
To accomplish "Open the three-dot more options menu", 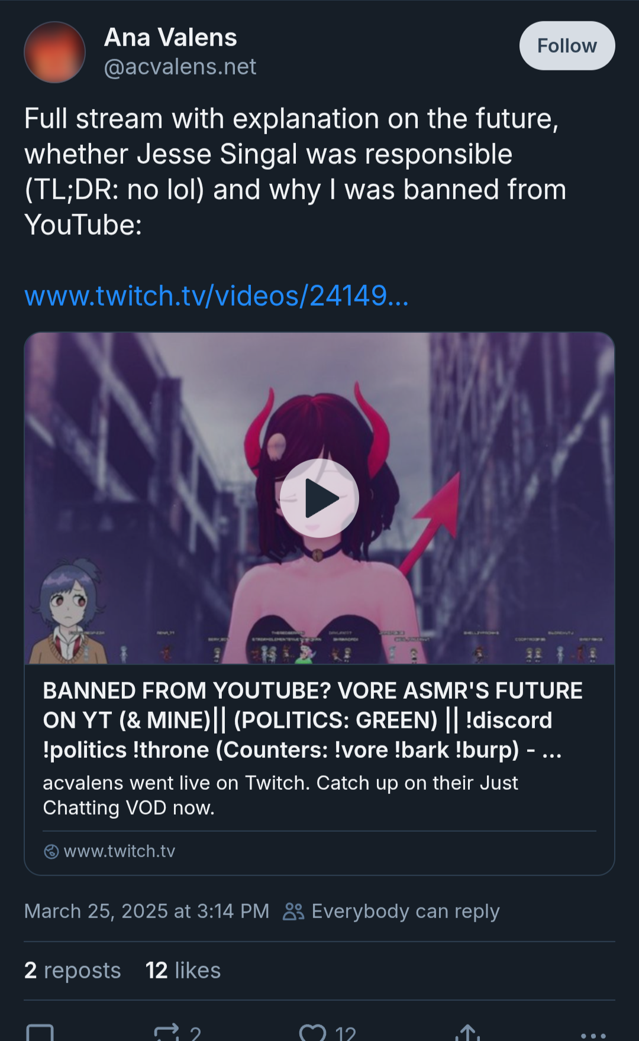I will (593, 1036).
